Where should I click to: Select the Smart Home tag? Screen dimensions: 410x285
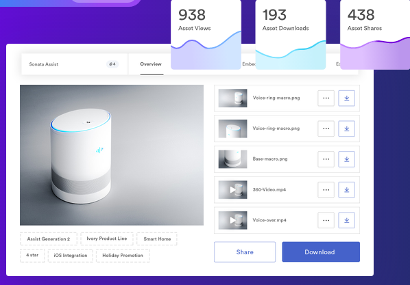pyautogui.click(x=157, y=239)
